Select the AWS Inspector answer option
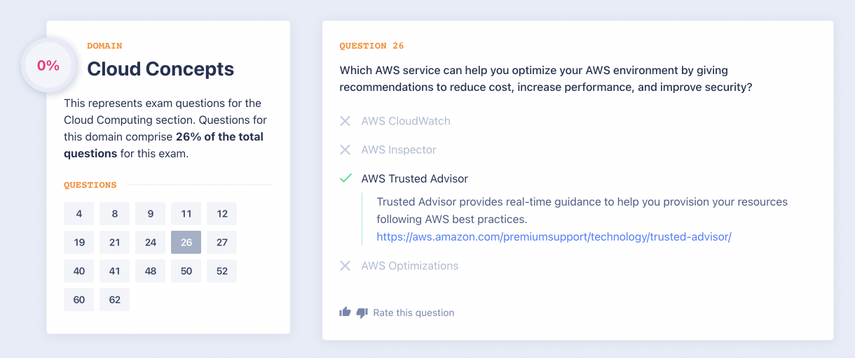855x358 pixels. point(399,150)
